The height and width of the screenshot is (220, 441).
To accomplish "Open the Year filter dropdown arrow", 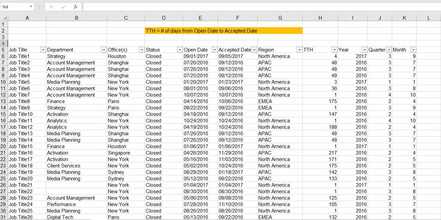I will [364, 50].
